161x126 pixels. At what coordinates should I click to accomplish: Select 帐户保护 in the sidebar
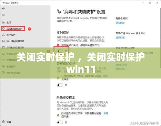(x=11, y=35)
